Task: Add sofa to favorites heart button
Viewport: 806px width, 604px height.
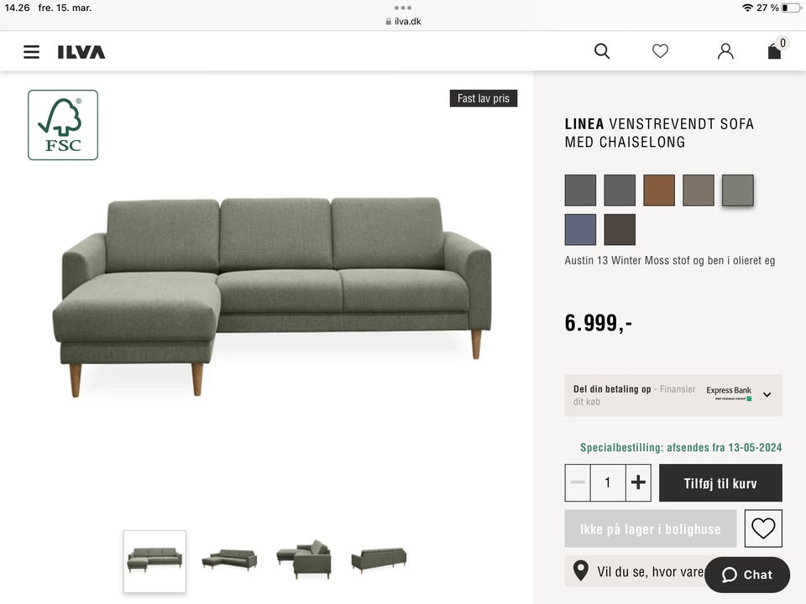Action: coord(763,528)
